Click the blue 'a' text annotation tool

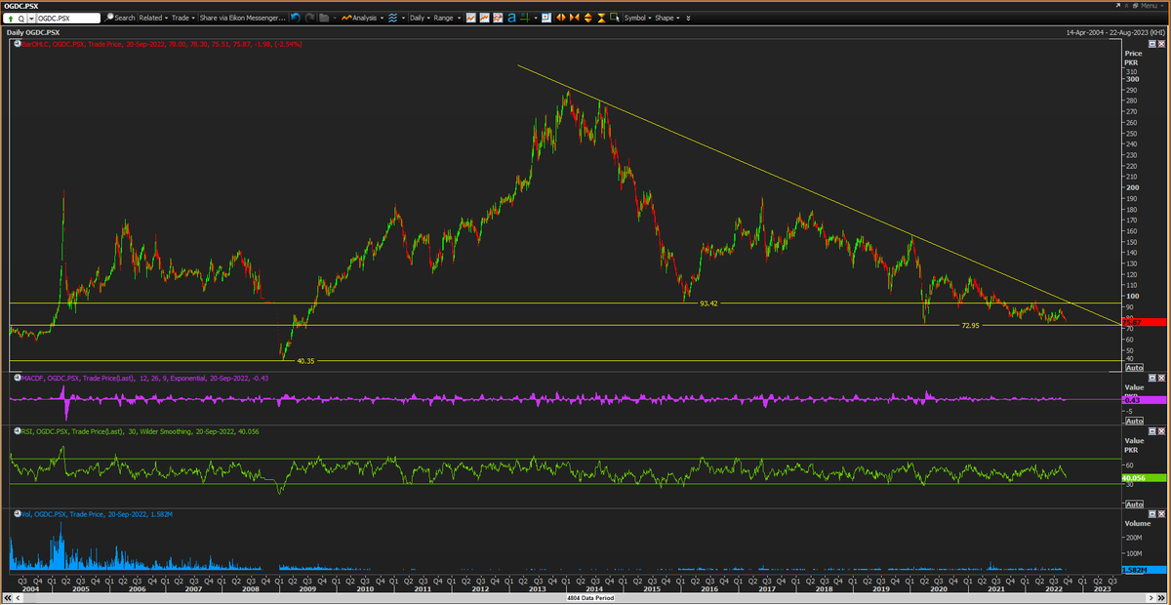coord(513,18)
